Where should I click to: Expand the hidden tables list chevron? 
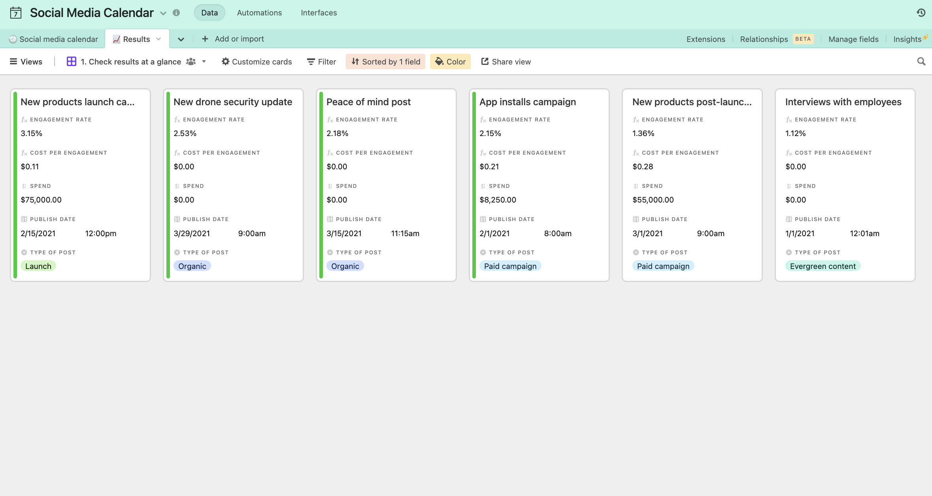pos(181,39)
